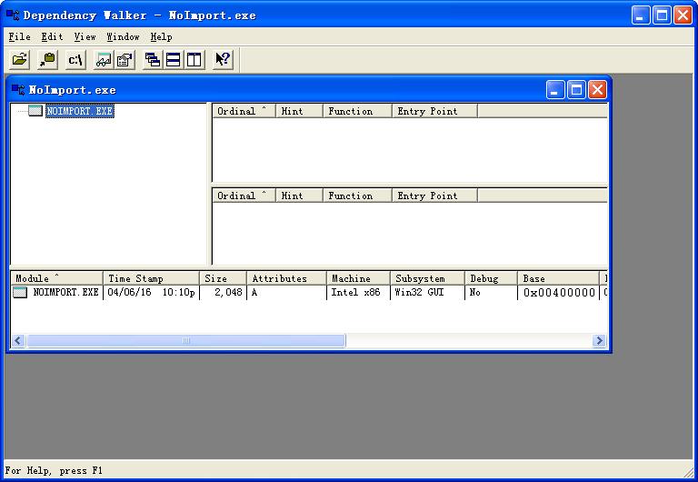Click the base address 0x00400000
698x482 pixels.
coord(559,292)
